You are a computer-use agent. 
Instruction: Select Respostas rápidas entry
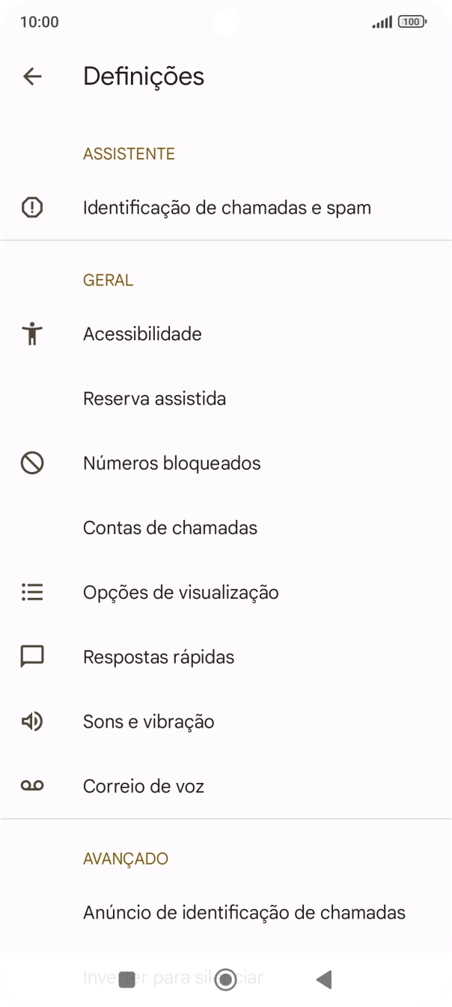pos(158,656)
